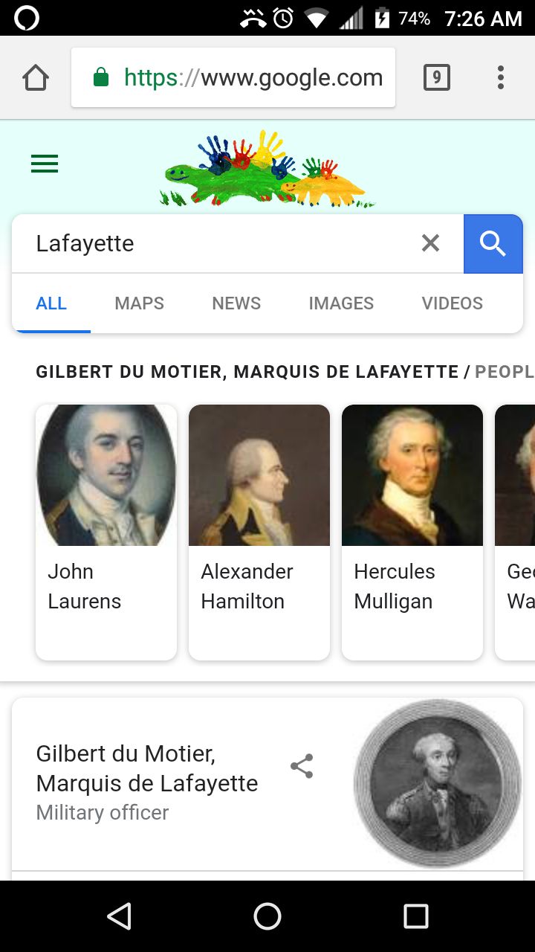The width and height of the screenshot is (535, 952).
Task: Tap the Google doodle turtle image
Action: click(x=267, y=168)
